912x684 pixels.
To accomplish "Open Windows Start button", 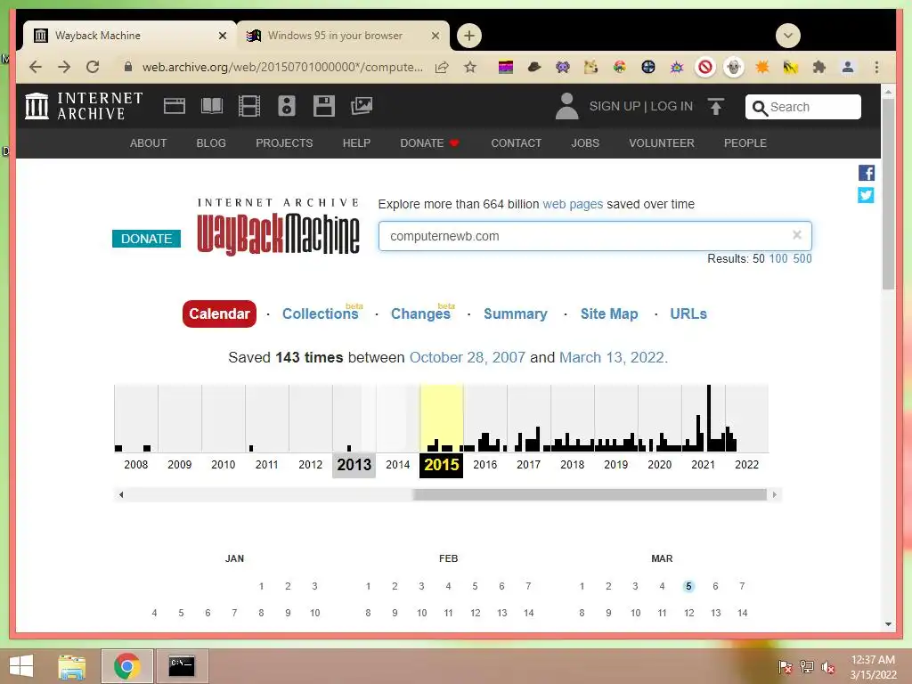I will click(21, 666).
